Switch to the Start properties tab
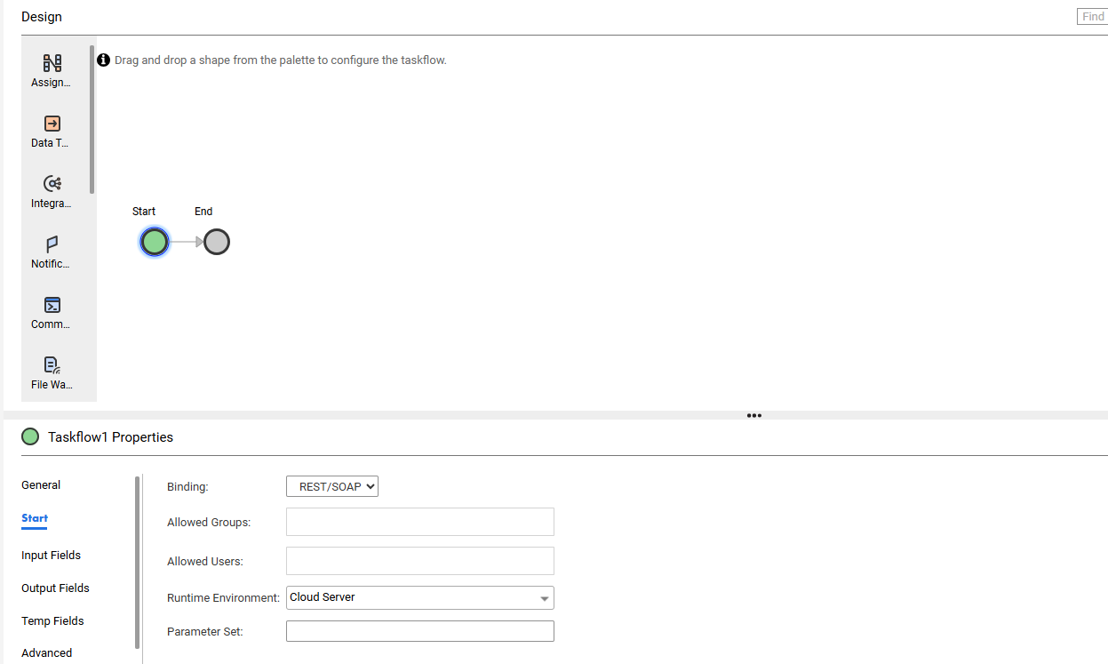Image resolution: width=1108 pixels, height=664 pixels. (35, 518)
